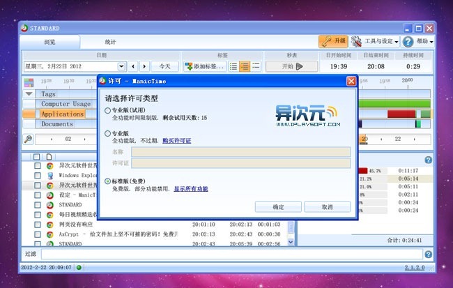Click the red application segment on timeline
This screenshot has height=288, width=453.
(401, 114)
